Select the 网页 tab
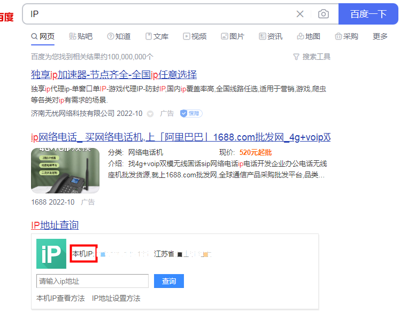The image size is (400, 312). 43,36
